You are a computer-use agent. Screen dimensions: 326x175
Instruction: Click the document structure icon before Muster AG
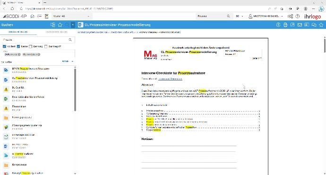pos(47,16)
